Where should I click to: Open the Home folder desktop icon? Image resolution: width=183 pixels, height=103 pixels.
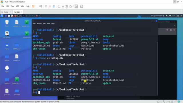click(7, 46)
